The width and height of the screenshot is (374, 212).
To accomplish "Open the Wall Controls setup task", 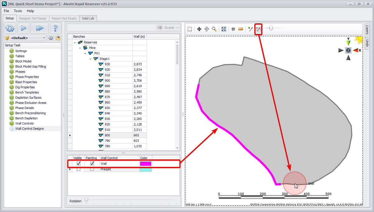I will click(x=24, y=124).
